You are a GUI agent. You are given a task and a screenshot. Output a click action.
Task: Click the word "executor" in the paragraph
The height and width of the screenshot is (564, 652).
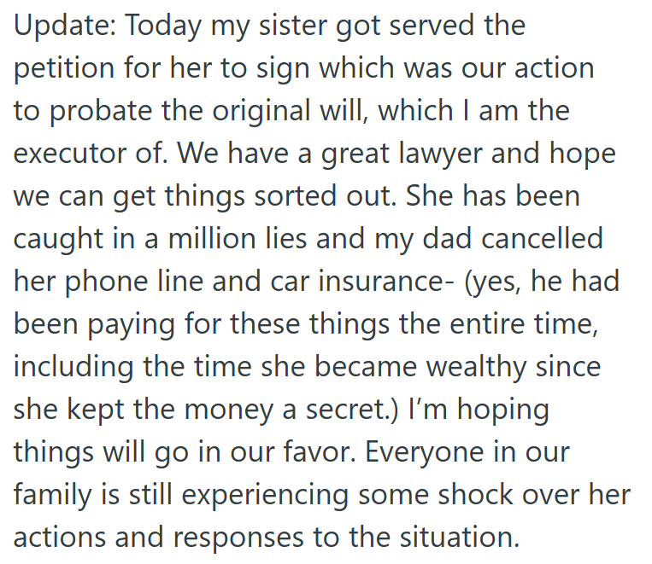click(69, 154)
